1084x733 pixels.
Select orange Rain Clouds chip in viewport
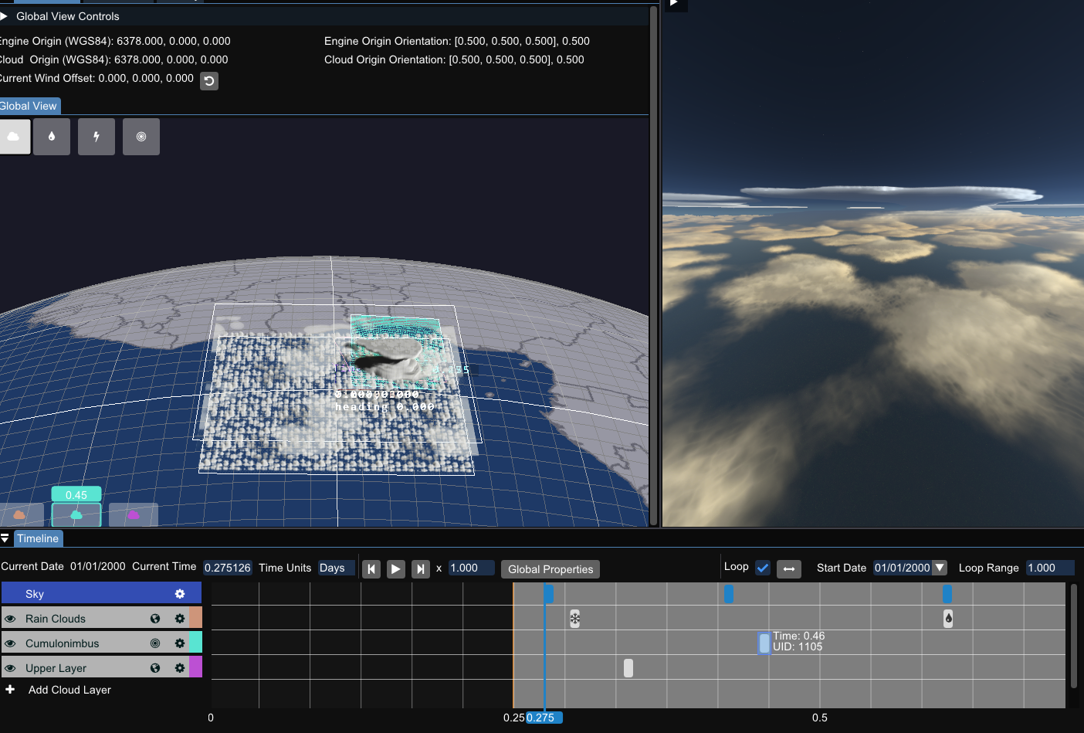click(20, 514)
